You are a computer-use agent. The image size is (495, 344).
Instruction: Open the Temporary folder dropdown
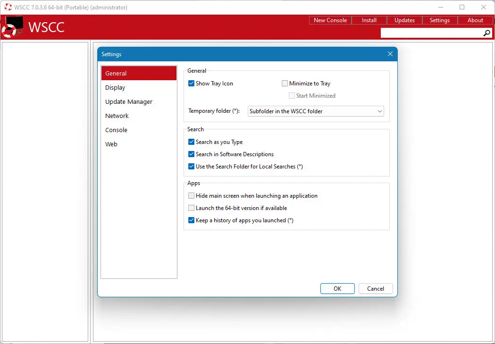click(316, 111)
